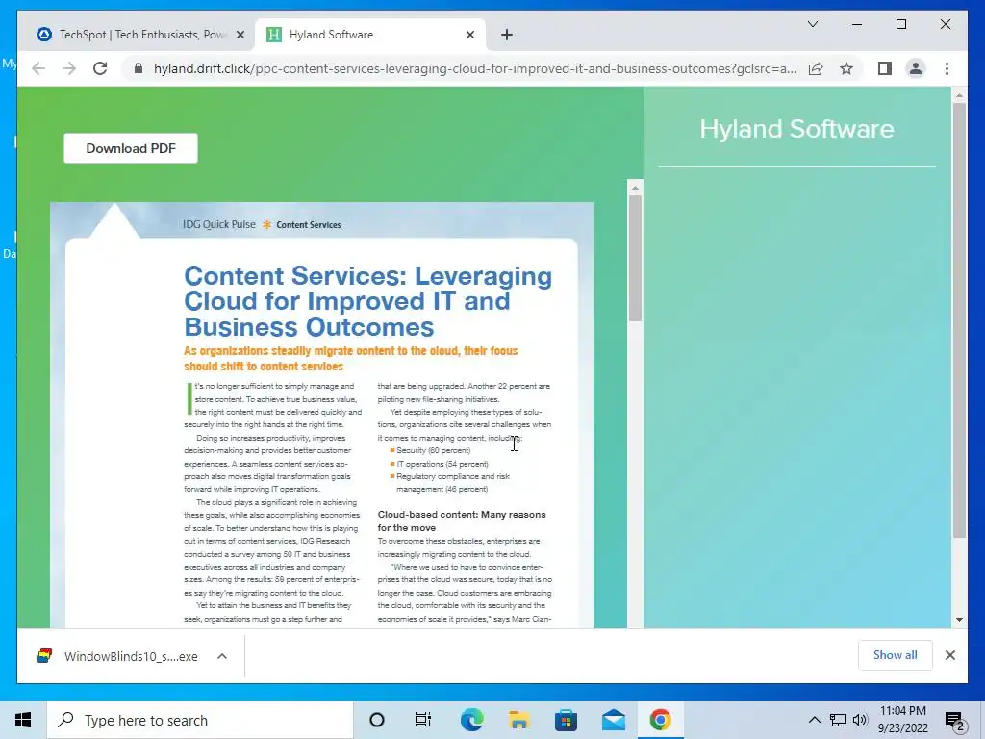985x739 pixels.
Task: Minimize the Chrome window
Action: [x=857, y=24]
